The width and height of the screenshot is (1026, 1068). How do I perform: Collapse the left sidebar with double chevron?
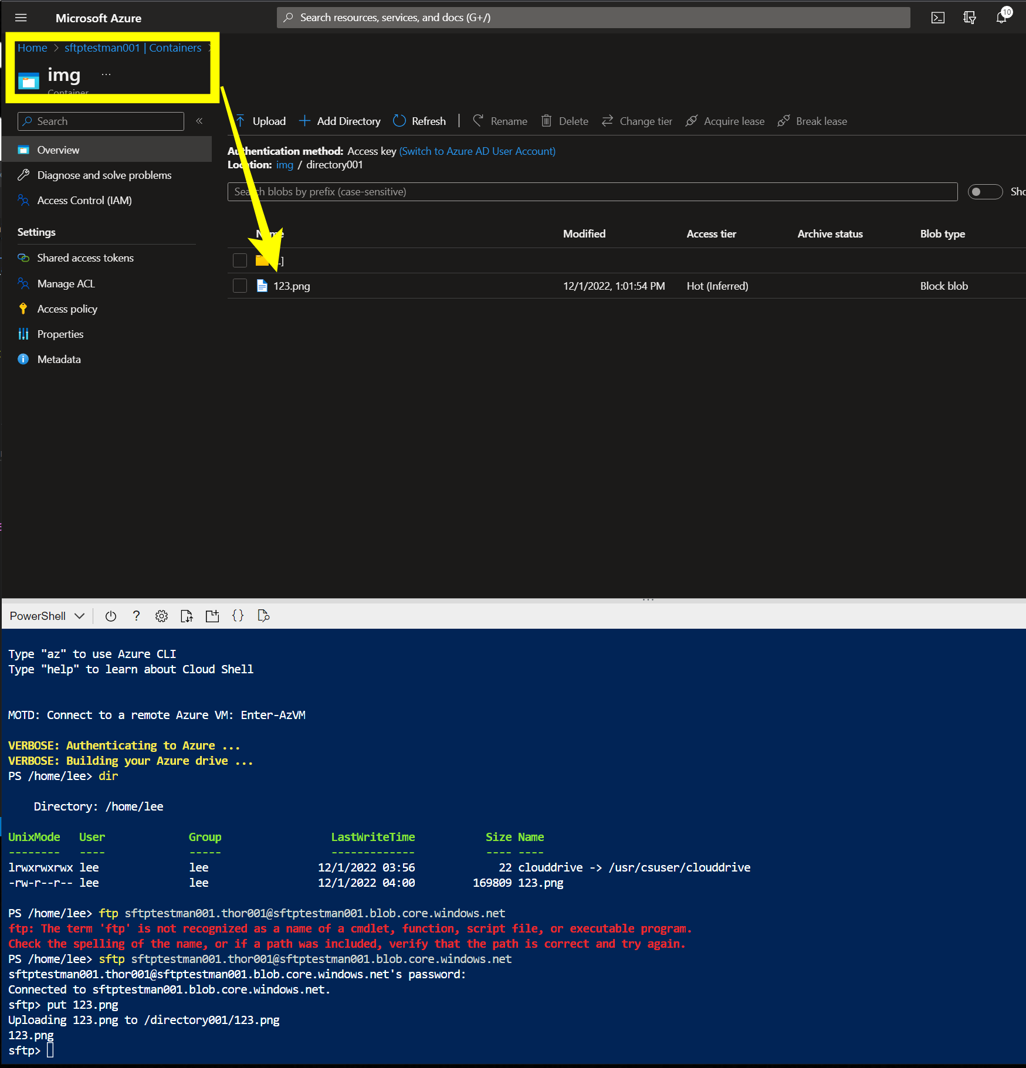click(x=199, y=121)
